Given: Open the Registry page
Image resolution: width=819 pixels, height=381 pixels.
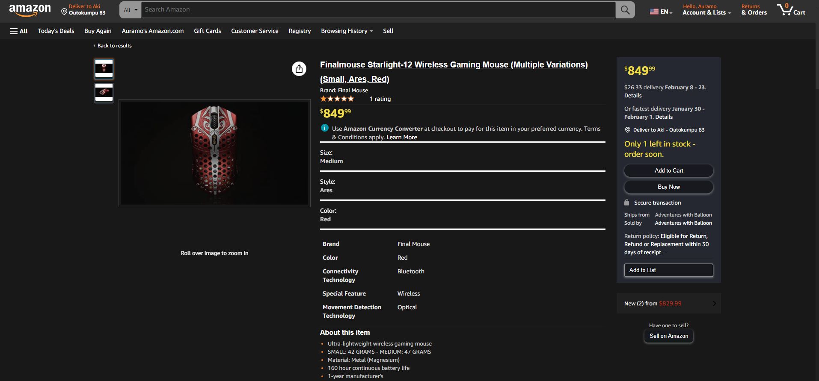Looking at the screenshot, I should [300, 31].
